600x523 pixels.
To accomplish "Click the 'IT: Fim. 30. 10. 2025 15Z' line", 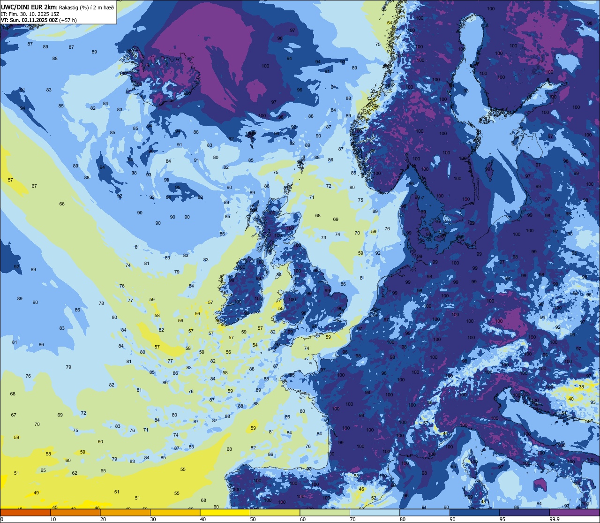I will [x=30, y=14].
